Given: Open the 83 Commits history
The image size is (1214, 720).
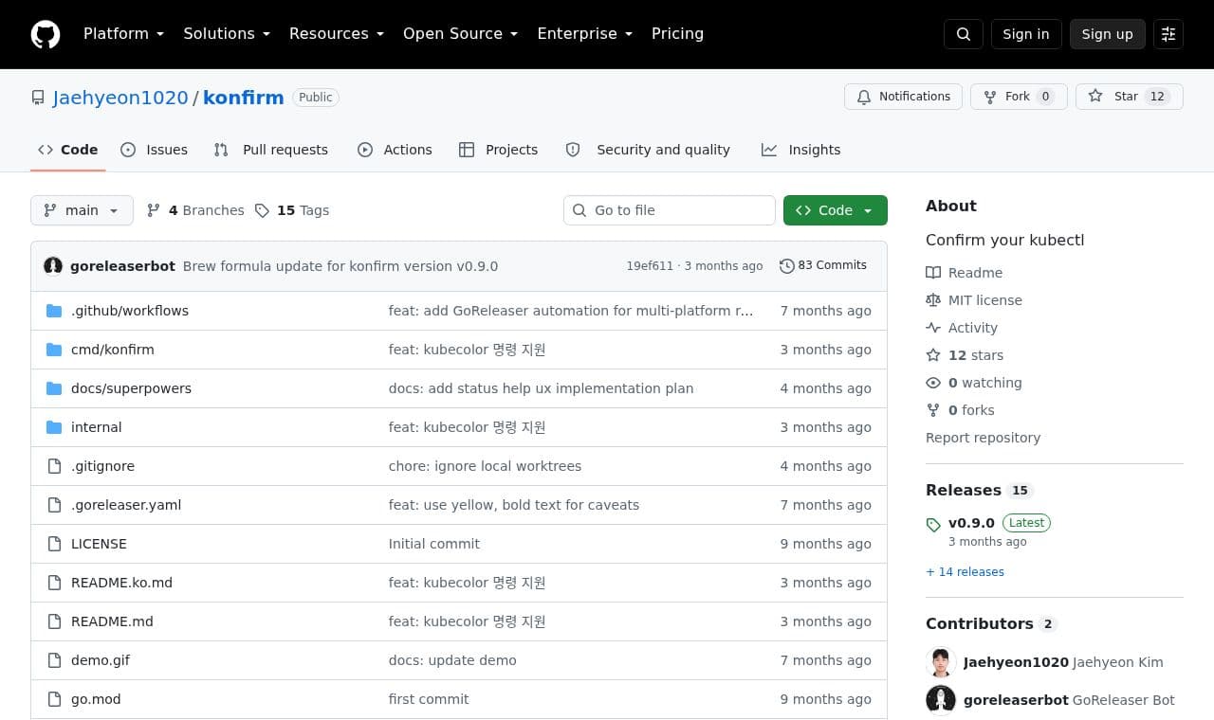Looking at the screenshot, I should click(823, 265).
